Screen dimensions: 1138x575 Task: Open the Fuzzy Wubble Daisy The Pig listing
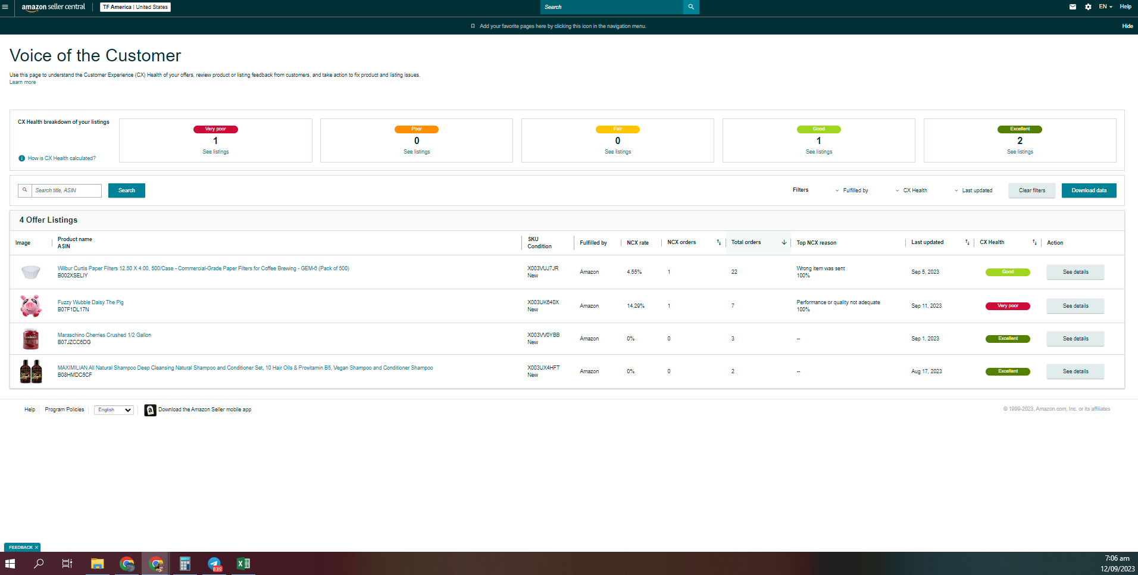[x=90, y=302]
